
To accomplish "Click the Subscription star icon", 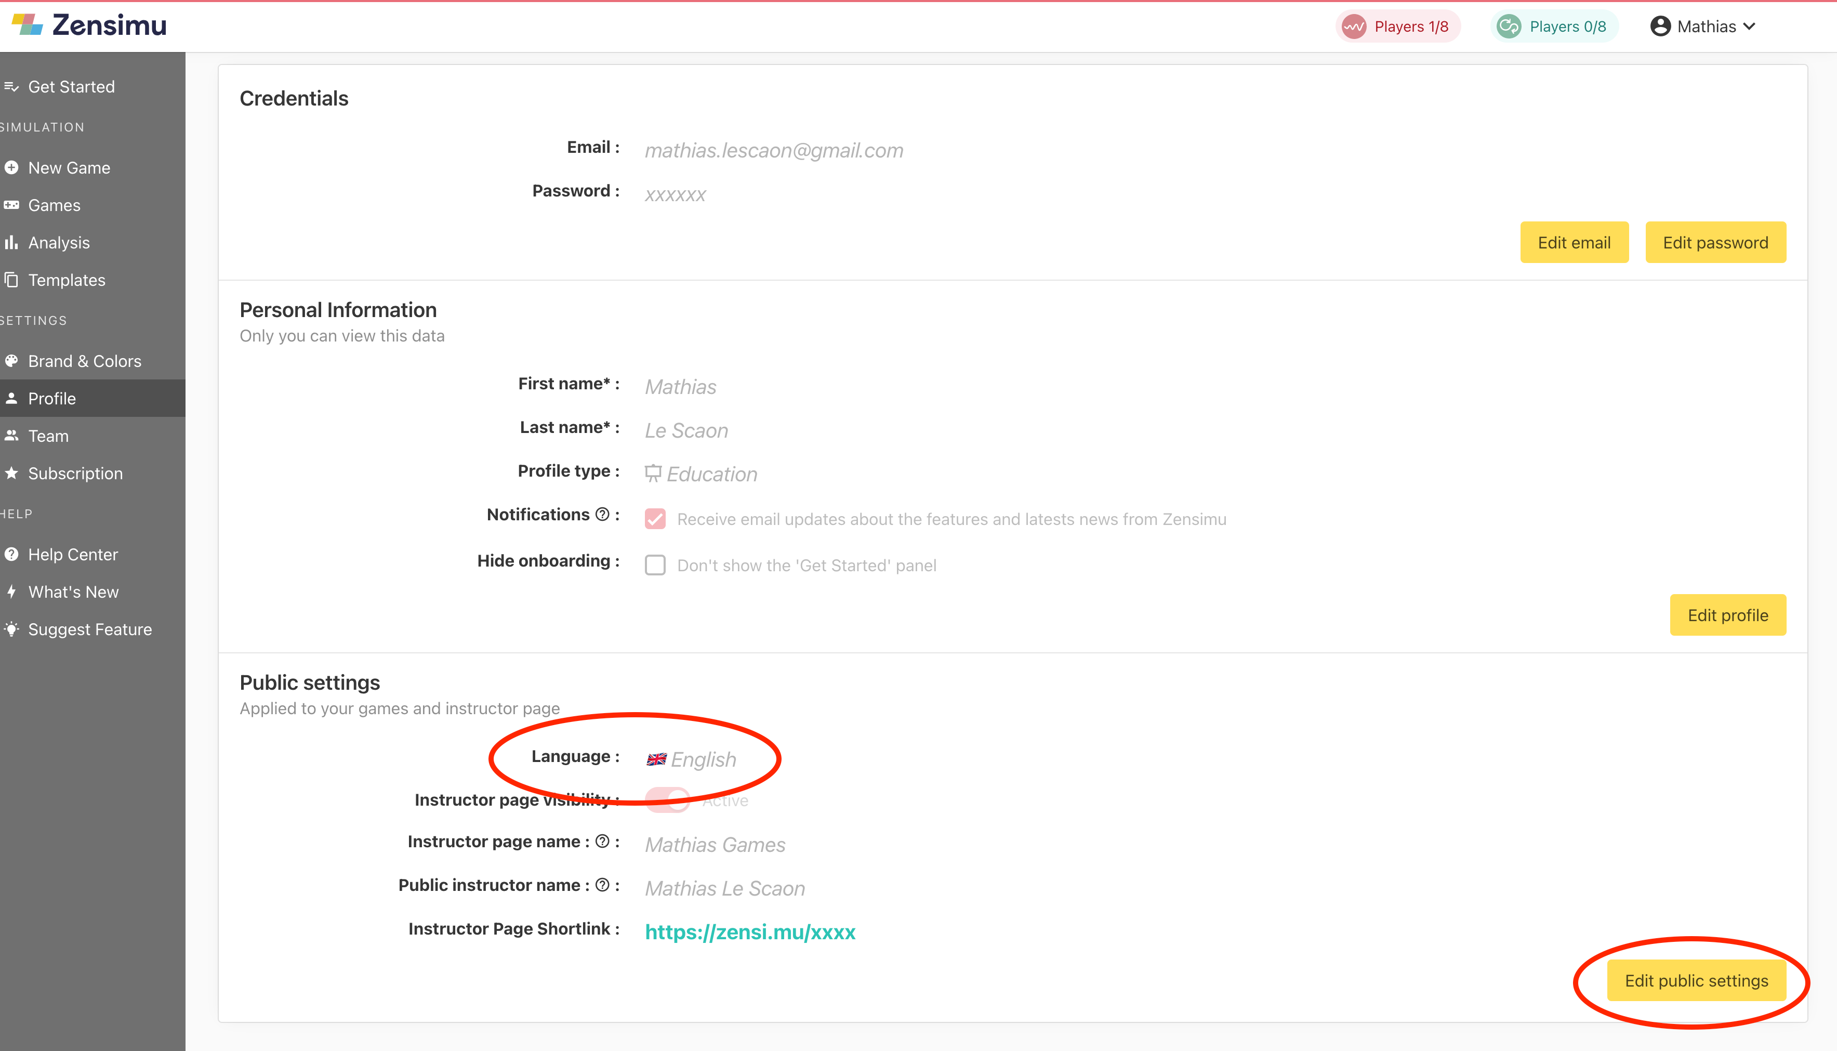I will click(x=11, y=474).
